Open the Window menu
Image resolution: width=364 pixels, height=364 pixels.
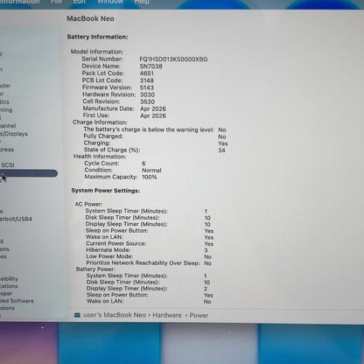pyautogui.click(x=110, y=2)
